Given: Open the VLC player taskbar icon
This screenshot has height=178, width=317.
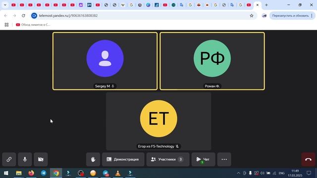Looking at the screenshot, I should click(x=118, y=173).
